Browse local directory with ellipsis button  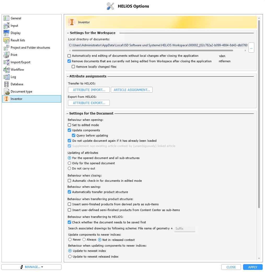click(x=251, y=47)
